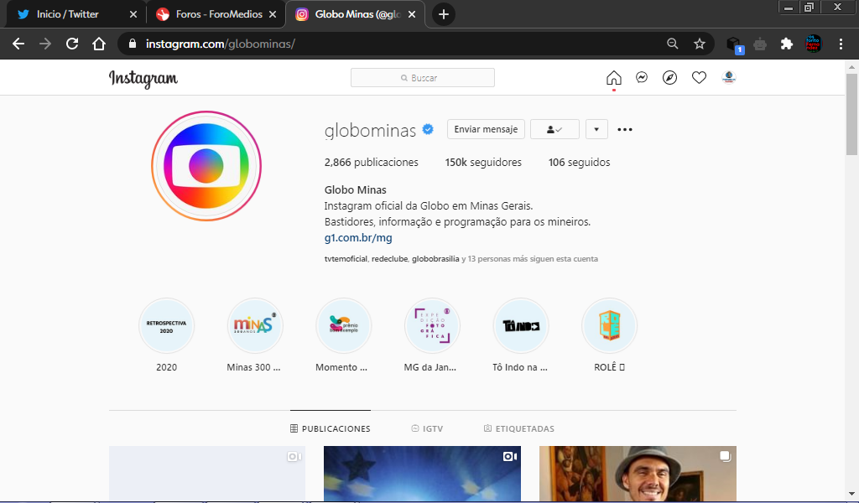
Task: Open the gray robot extension icon
Action: pos(760,44)
